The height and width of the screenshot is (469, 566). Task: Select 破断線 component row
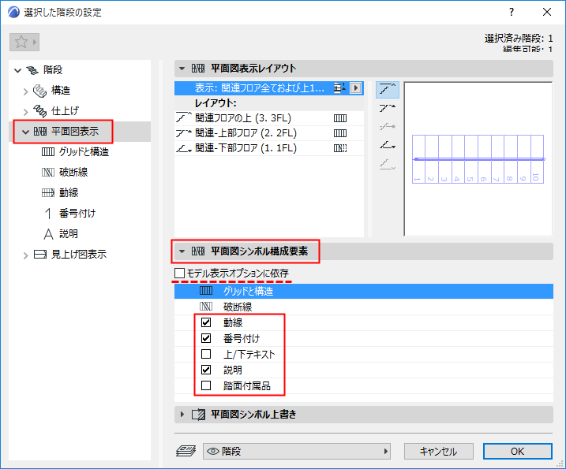click(x=363, y=307)
